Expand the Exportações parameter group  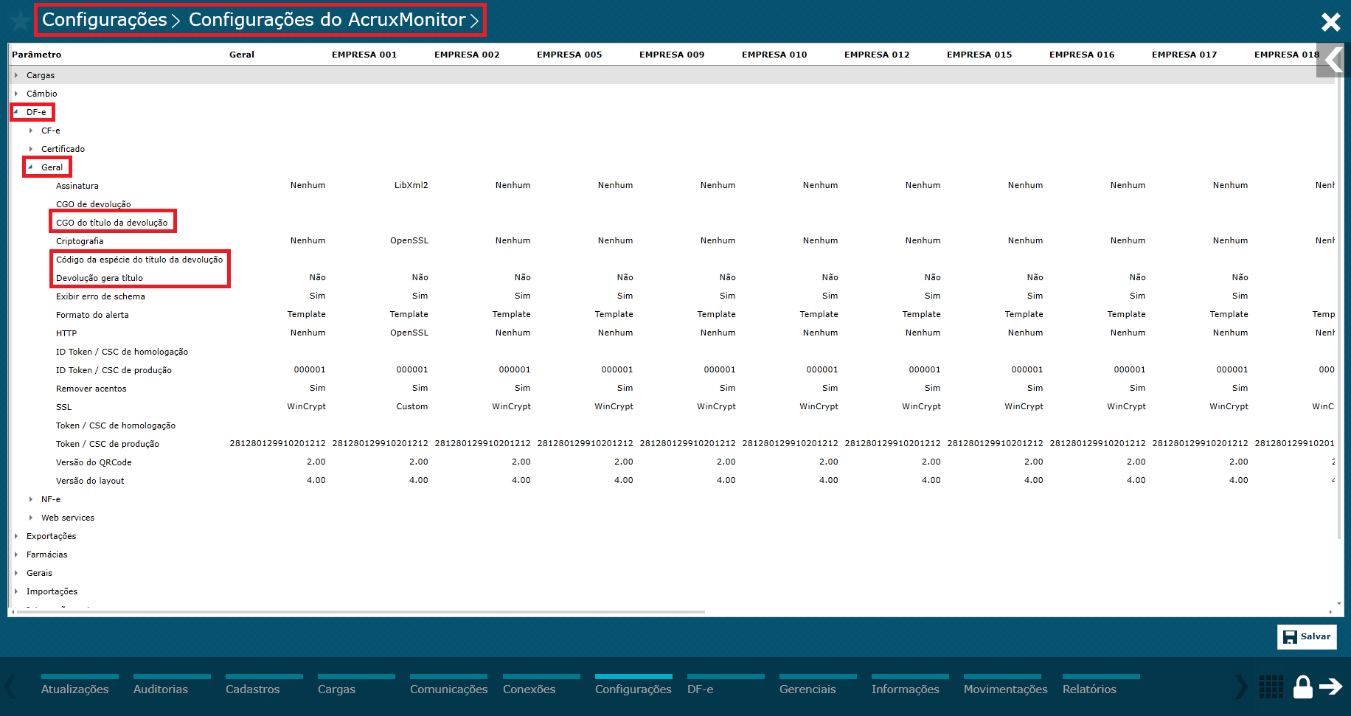coord(16,536)
